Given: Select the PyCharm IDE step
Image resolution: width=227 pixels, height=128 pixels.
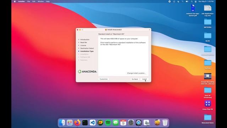Looking at the screenshot, I should coord(85,57).
